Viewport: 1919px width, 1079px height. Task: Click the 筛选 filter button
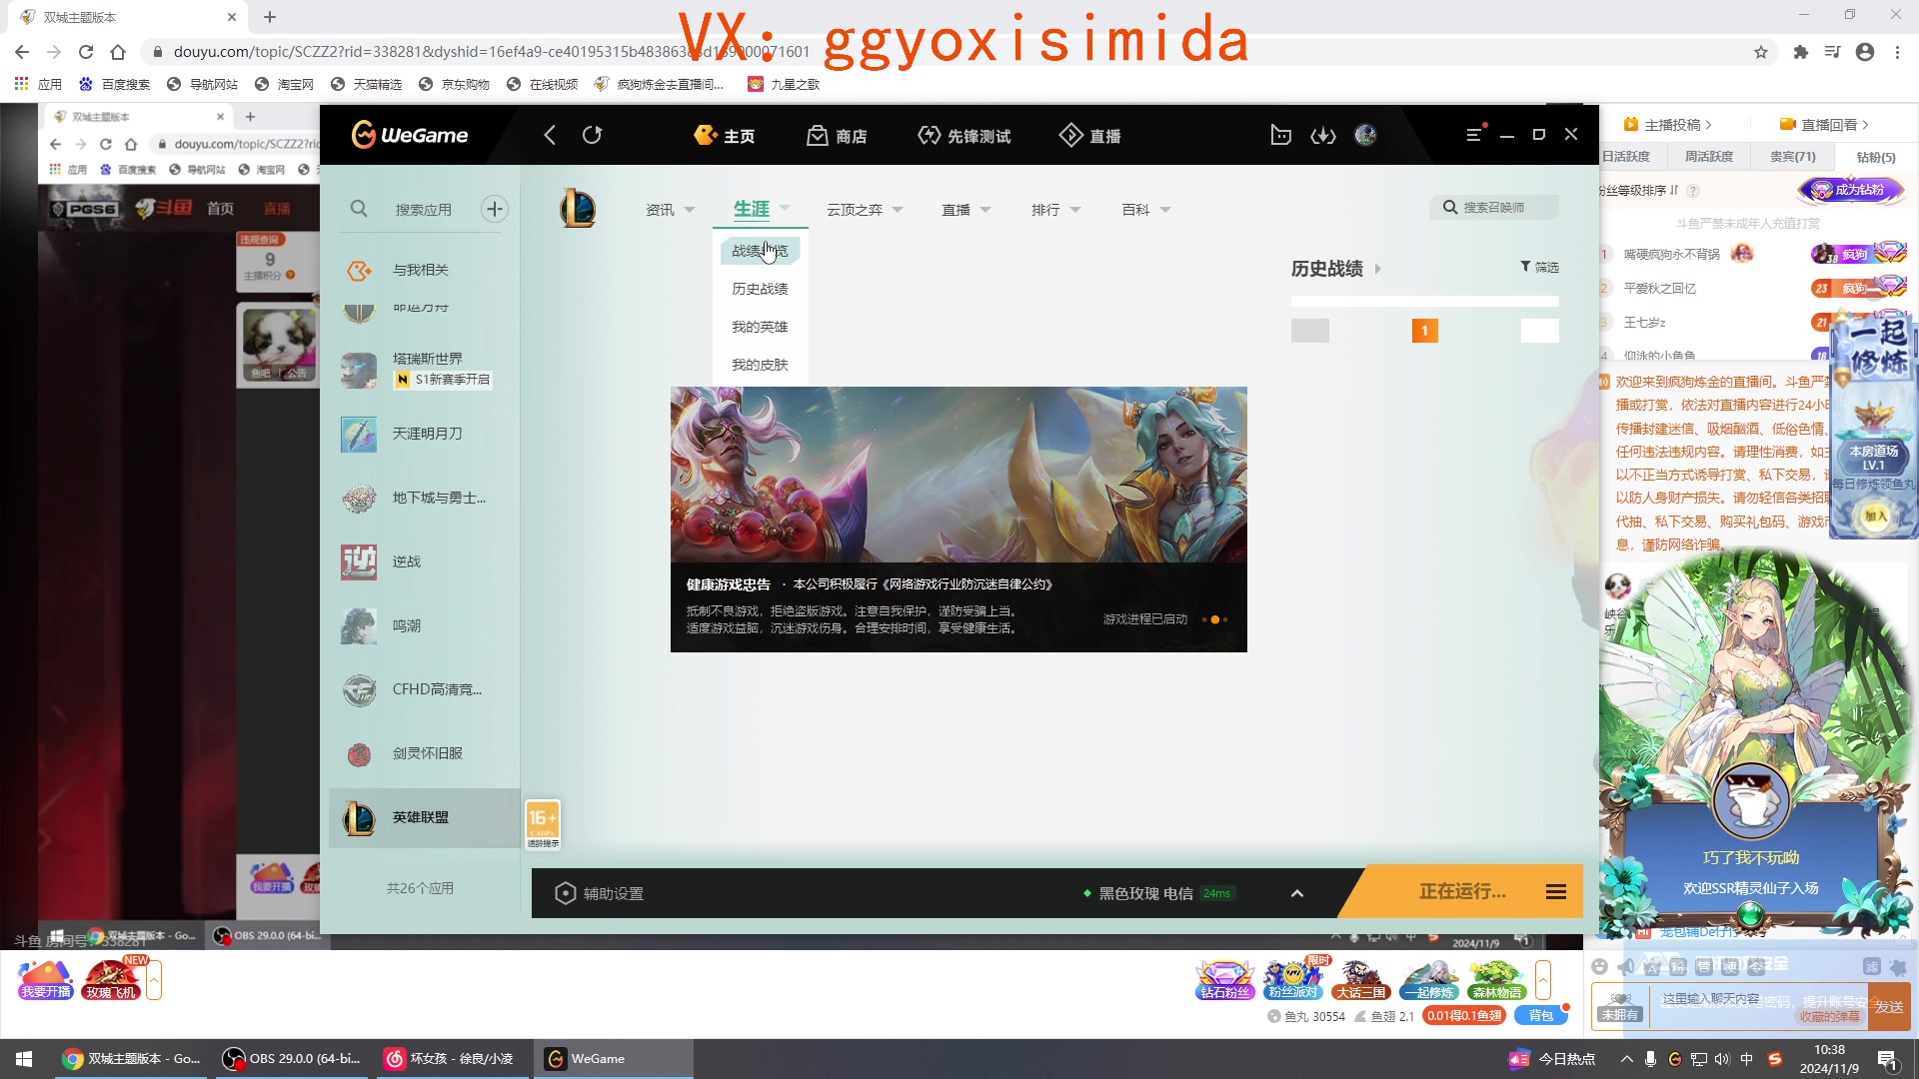pos(1539,267)
